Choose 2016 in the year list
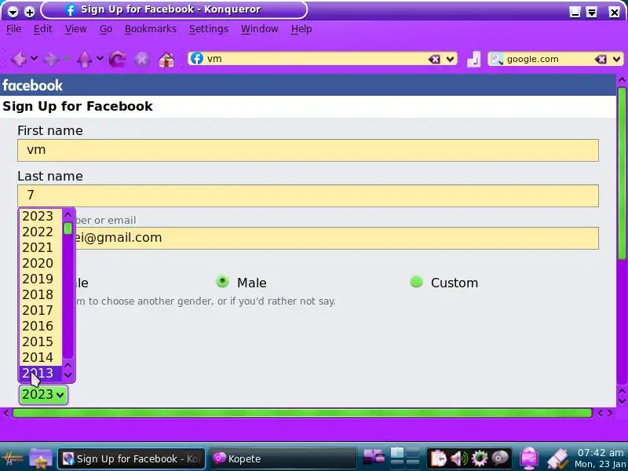This screenshot has height=471, width=628. [x=41, y=326]
